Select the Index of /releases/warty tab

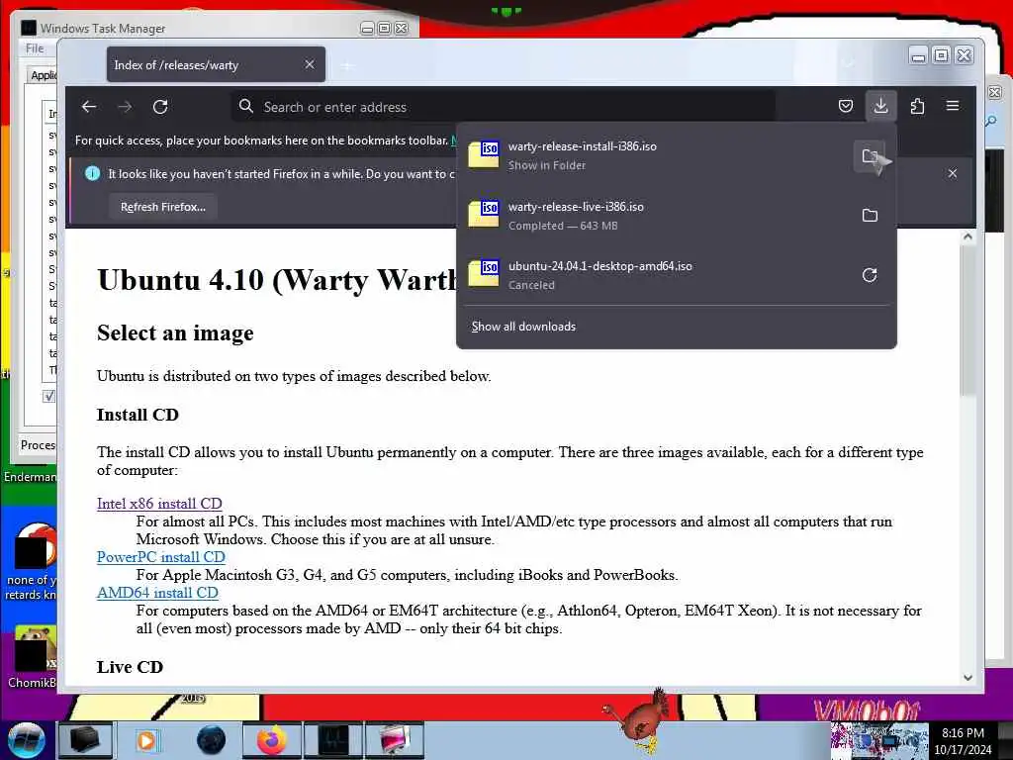tap(216, 64)
